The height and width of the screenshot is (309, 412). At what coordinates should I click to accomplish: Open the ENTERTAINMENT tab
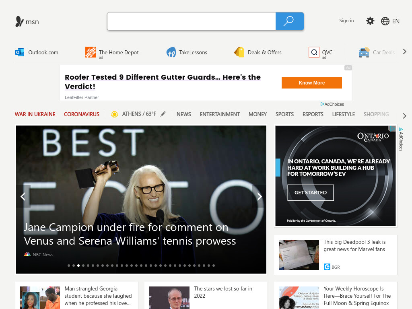(220, 114)
